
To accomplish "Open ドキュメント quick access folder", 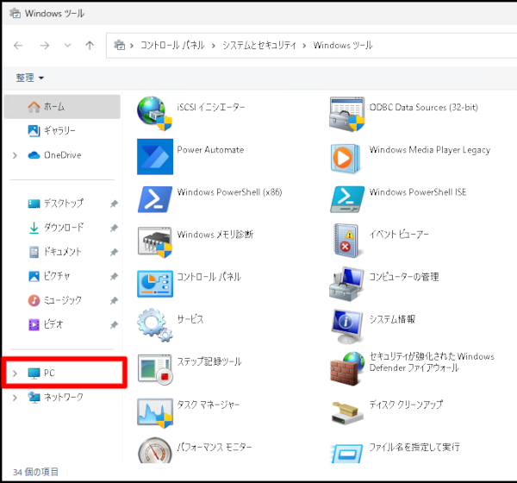I will [62, 252].
